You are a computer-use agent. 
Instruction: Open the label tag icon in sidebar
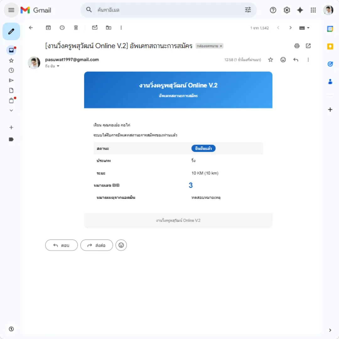(11, 139)
